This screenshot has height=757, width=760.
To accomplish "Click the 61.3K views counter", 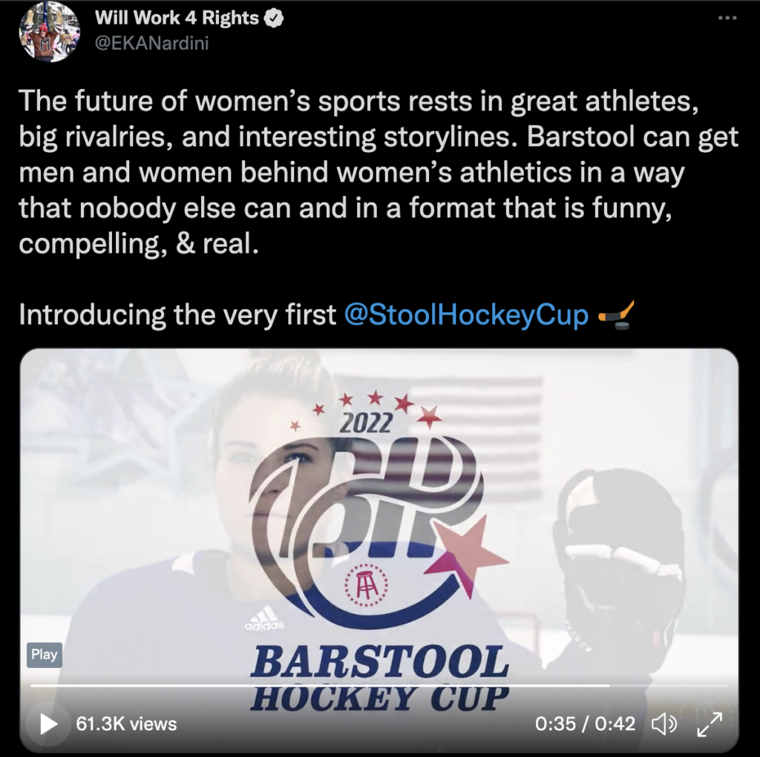I will pos(126,724).
